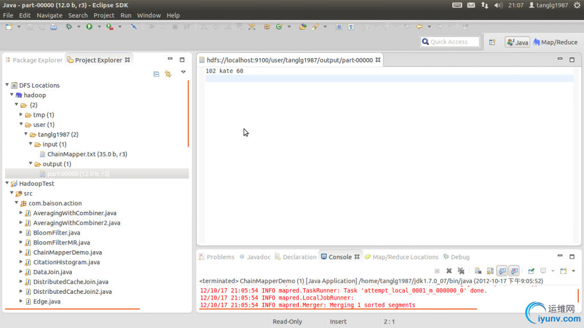584x328 pixels.
Task: Click the Open Perspective icon
Action: click(x=492, y=42)
